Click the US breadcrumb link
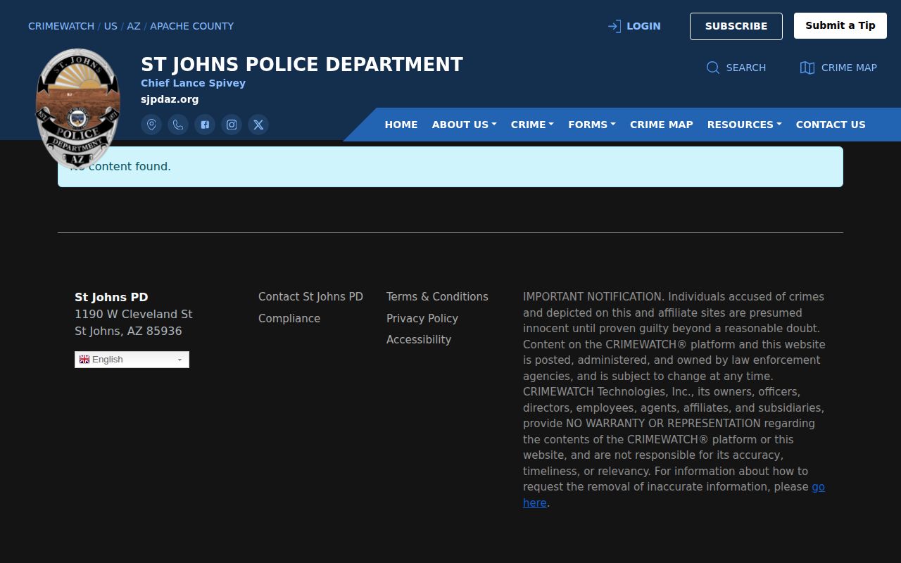This screenshot has width=901, height=563. point(111,26)
